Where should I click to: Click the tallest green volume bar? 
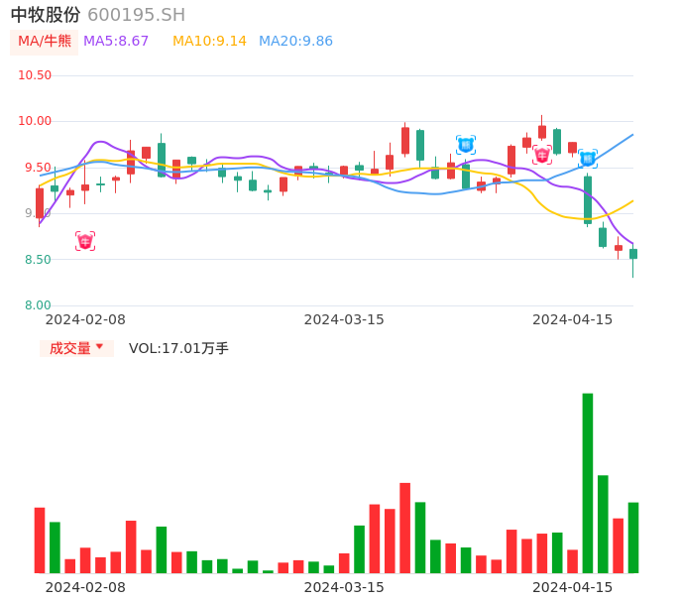tap(588, 482)
